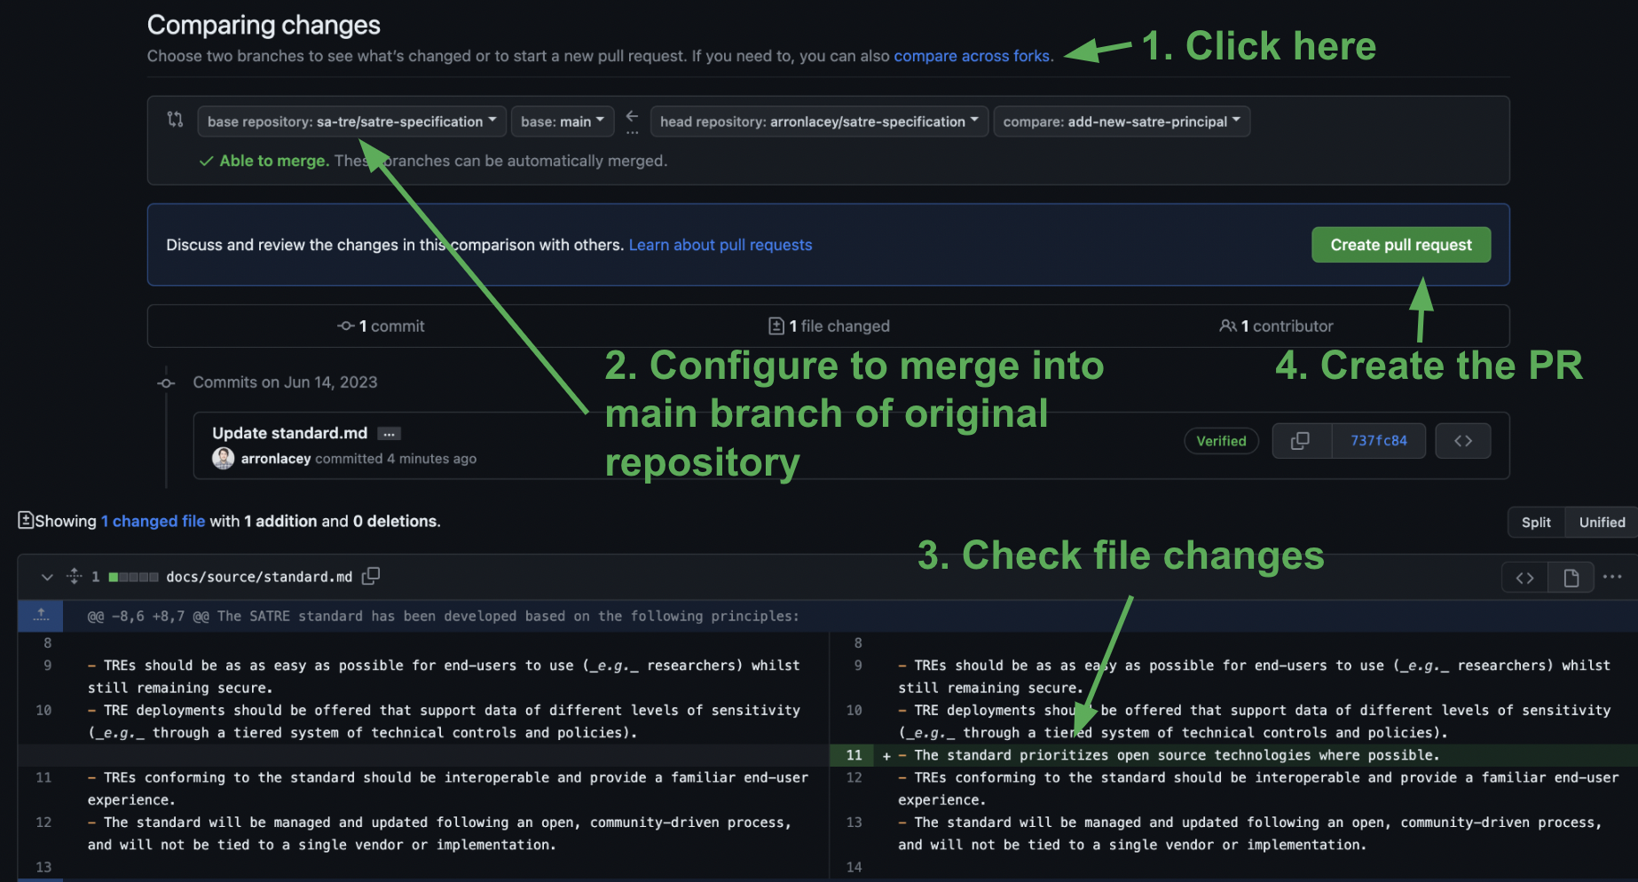Image resolution: width=1638 pixels, height=882 pixels.
Task: Expand diff upward above line 8
Action: pyautogui.click(x=41, y=616)
